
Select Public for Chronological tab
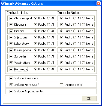click(35, 18)
